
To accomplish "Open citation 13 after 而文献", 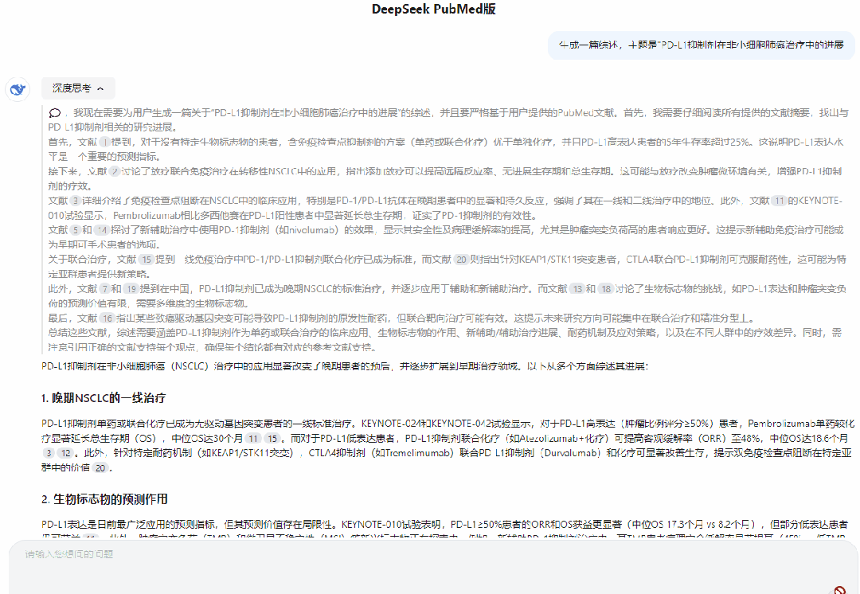I will click(577, 288).
